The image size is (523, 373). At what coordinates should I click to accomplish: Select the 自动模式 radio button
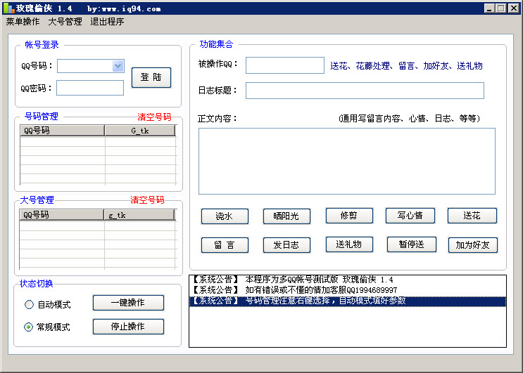(x=29, y=305)
